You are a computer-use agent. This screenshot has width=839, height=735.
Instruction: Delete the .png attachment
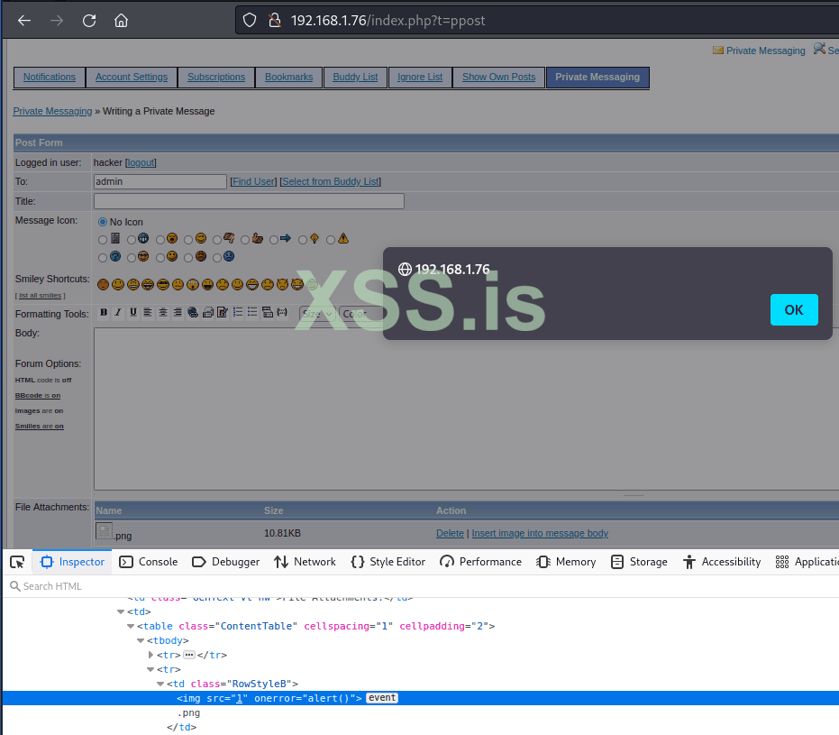(x=450, y=533)
